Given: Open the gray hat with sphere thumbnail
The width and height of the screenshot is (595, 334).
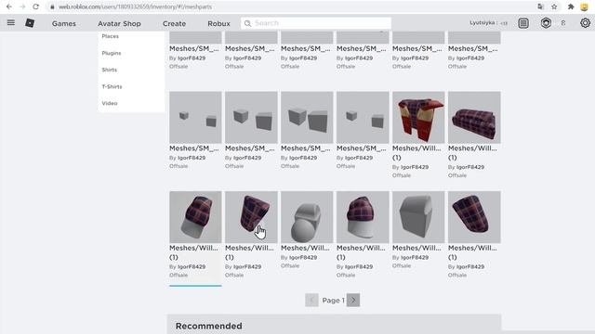Looking at the screenshot, I should pos(307,217).
